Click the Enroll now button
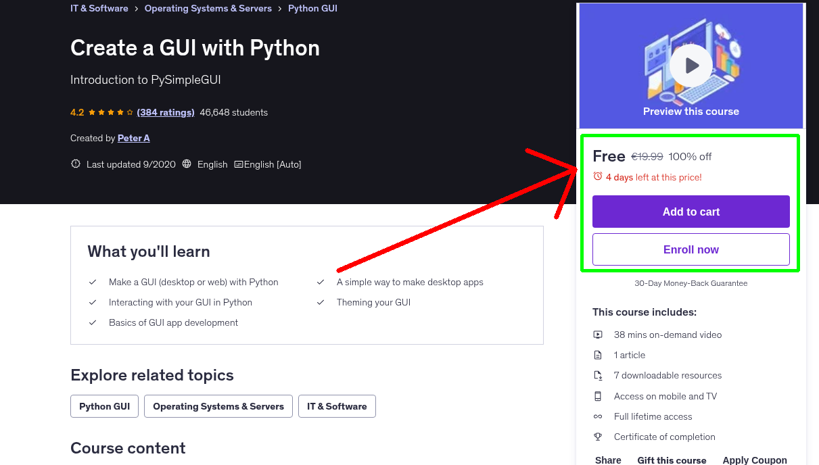Viewport: 819px width, 465px height. (691, 249)
